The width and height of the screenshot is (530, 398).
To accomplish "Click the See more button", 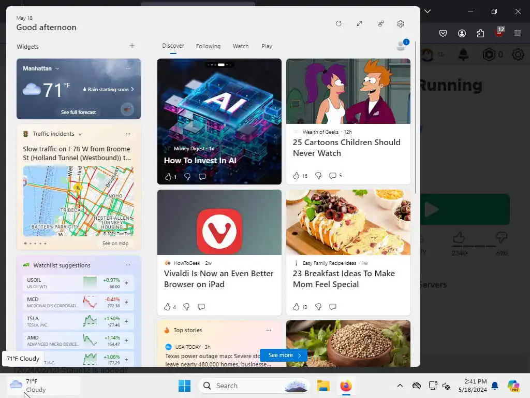I will point(284,356).
